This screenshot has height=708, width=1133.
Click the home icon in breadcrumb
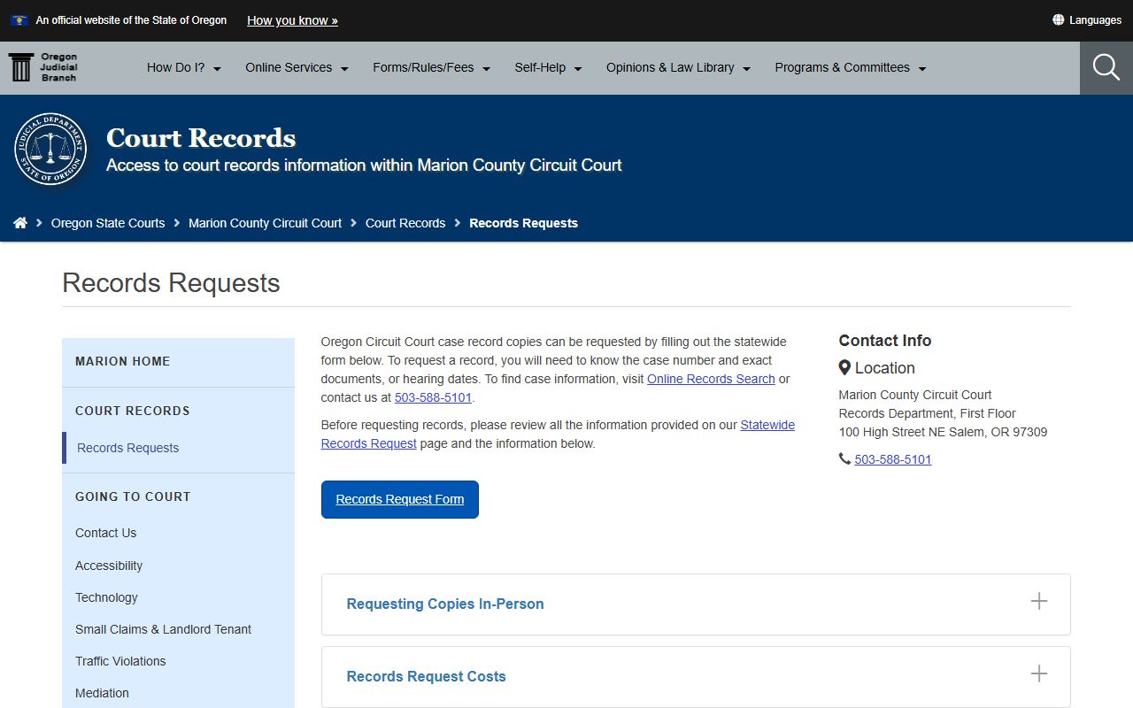(20, 223)
